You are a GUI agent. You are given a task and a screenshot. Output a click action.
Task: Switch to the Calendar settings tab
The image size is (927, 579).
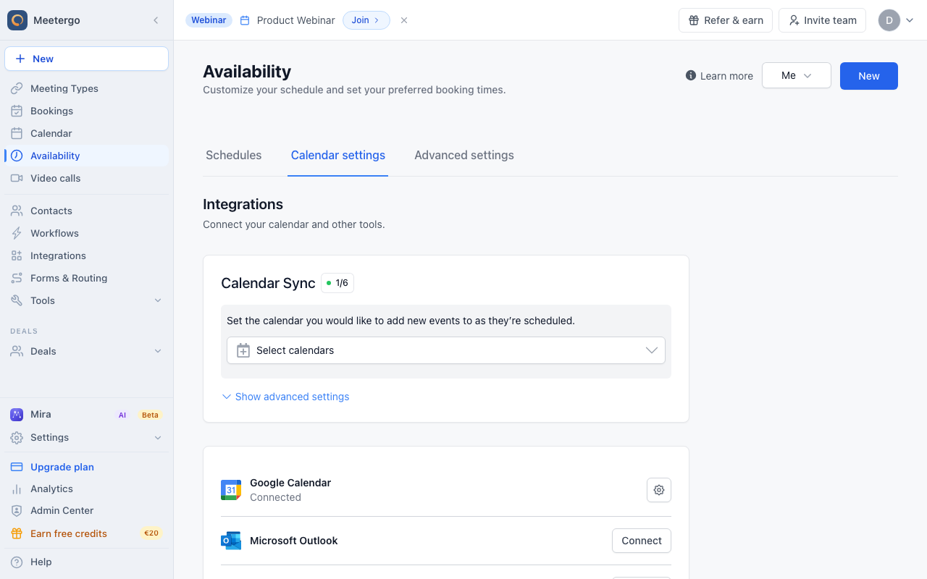[x=338, y=155]
